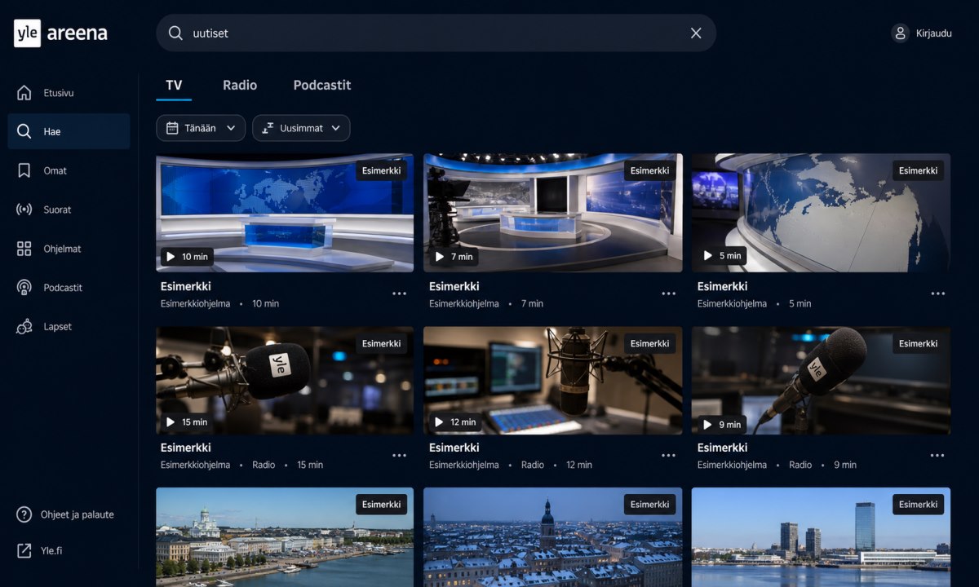979x587 pixels.
Task: Click the Esimerkki title of the 10 min item
Action: click(x=186, y=286)
